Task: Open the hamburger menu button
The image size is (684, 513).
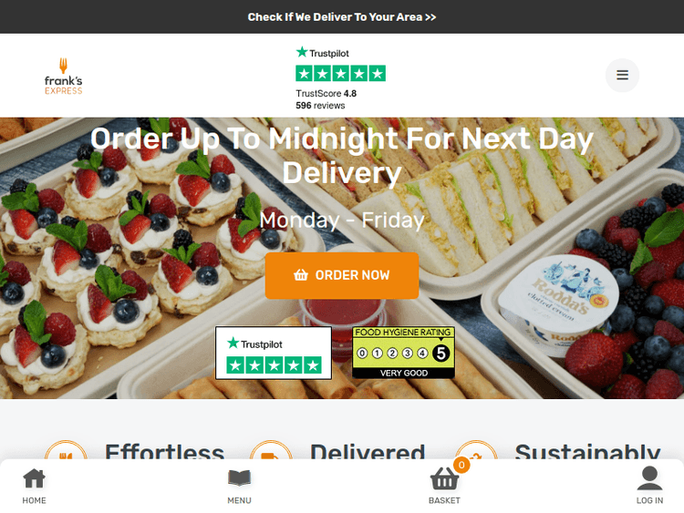Action: (622, 75)
